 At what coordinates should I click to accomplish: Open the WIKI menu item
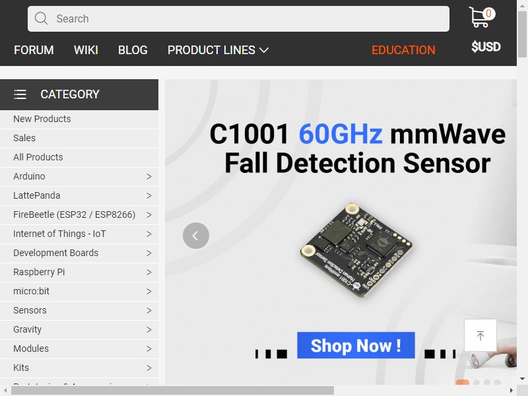[x=86, y=50]
